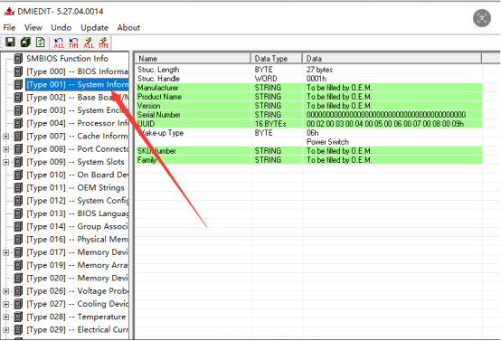Select the Serial Number row name
This screenshot has width=501, height=341.
tap(159, 115)
